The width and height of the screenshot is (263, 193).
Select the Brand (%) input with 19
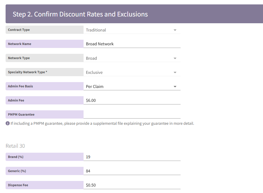pos(132,157)
